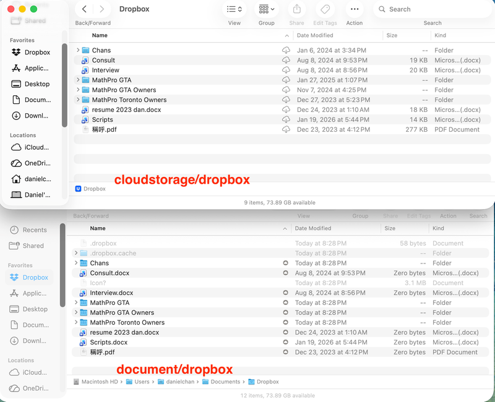The height and width of the screenshot is (402, 495).
Task: Select Scripts.docx in bottom window
Action: coord(280,342)
